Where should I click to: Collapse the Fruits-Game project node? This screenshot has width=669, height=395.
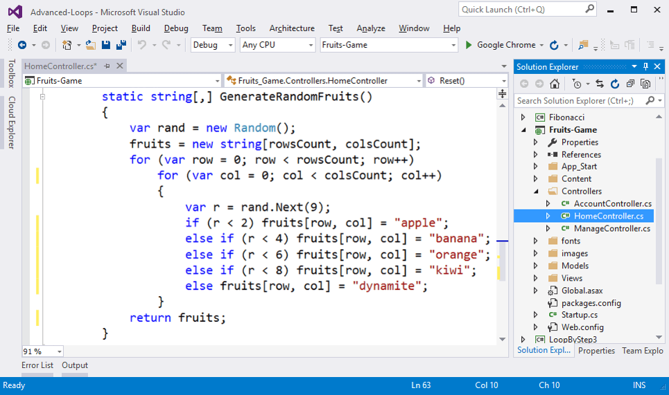tap(523, 130)
